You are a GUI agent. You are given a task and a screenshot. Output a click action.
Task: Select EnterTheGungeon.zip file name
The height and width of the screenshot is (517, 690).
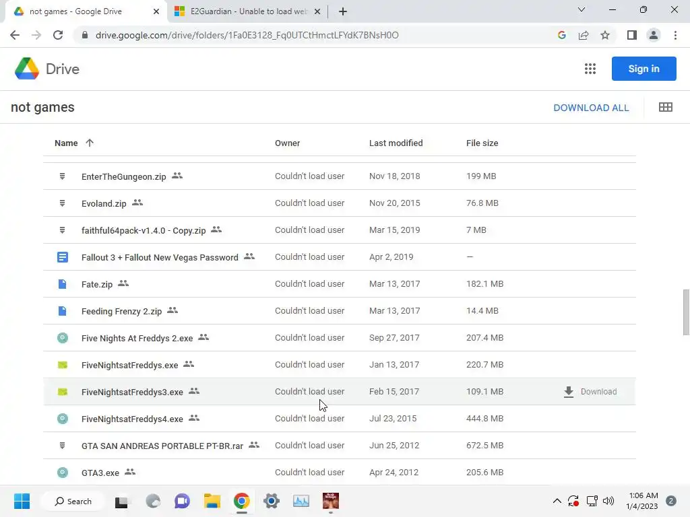tap(124, 177)
